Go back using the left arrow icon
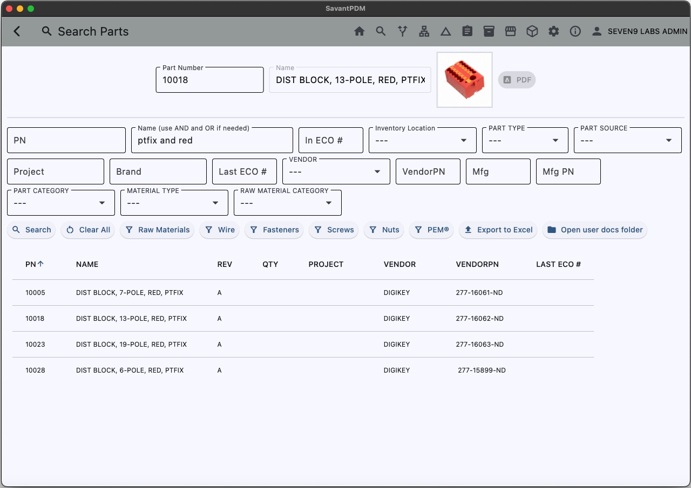Image resolution: width=691 pixels, height=488 pixels. (17, 31)
